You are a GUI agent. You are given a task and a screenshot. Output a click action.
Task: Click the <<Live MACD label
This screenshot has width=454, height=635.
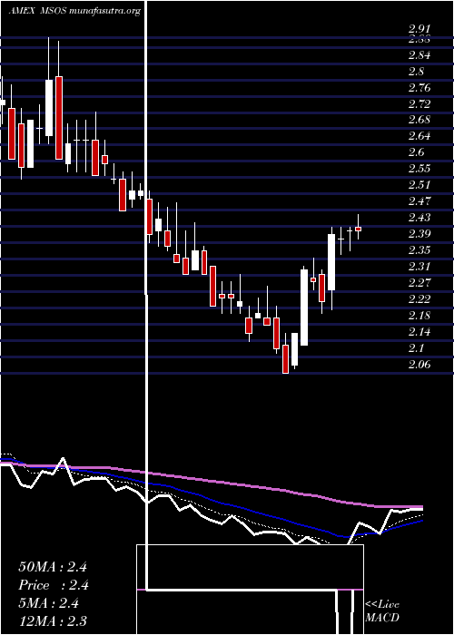point(382,611)
